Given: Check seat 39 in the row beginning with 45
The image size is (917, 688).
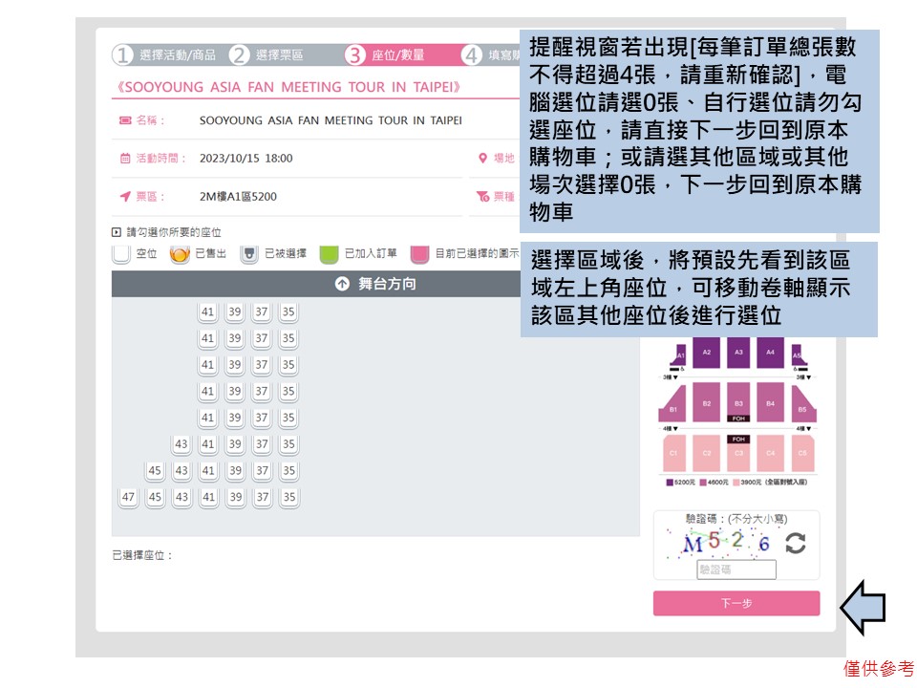Looking at the screenshot, I should tap(235, 471).
